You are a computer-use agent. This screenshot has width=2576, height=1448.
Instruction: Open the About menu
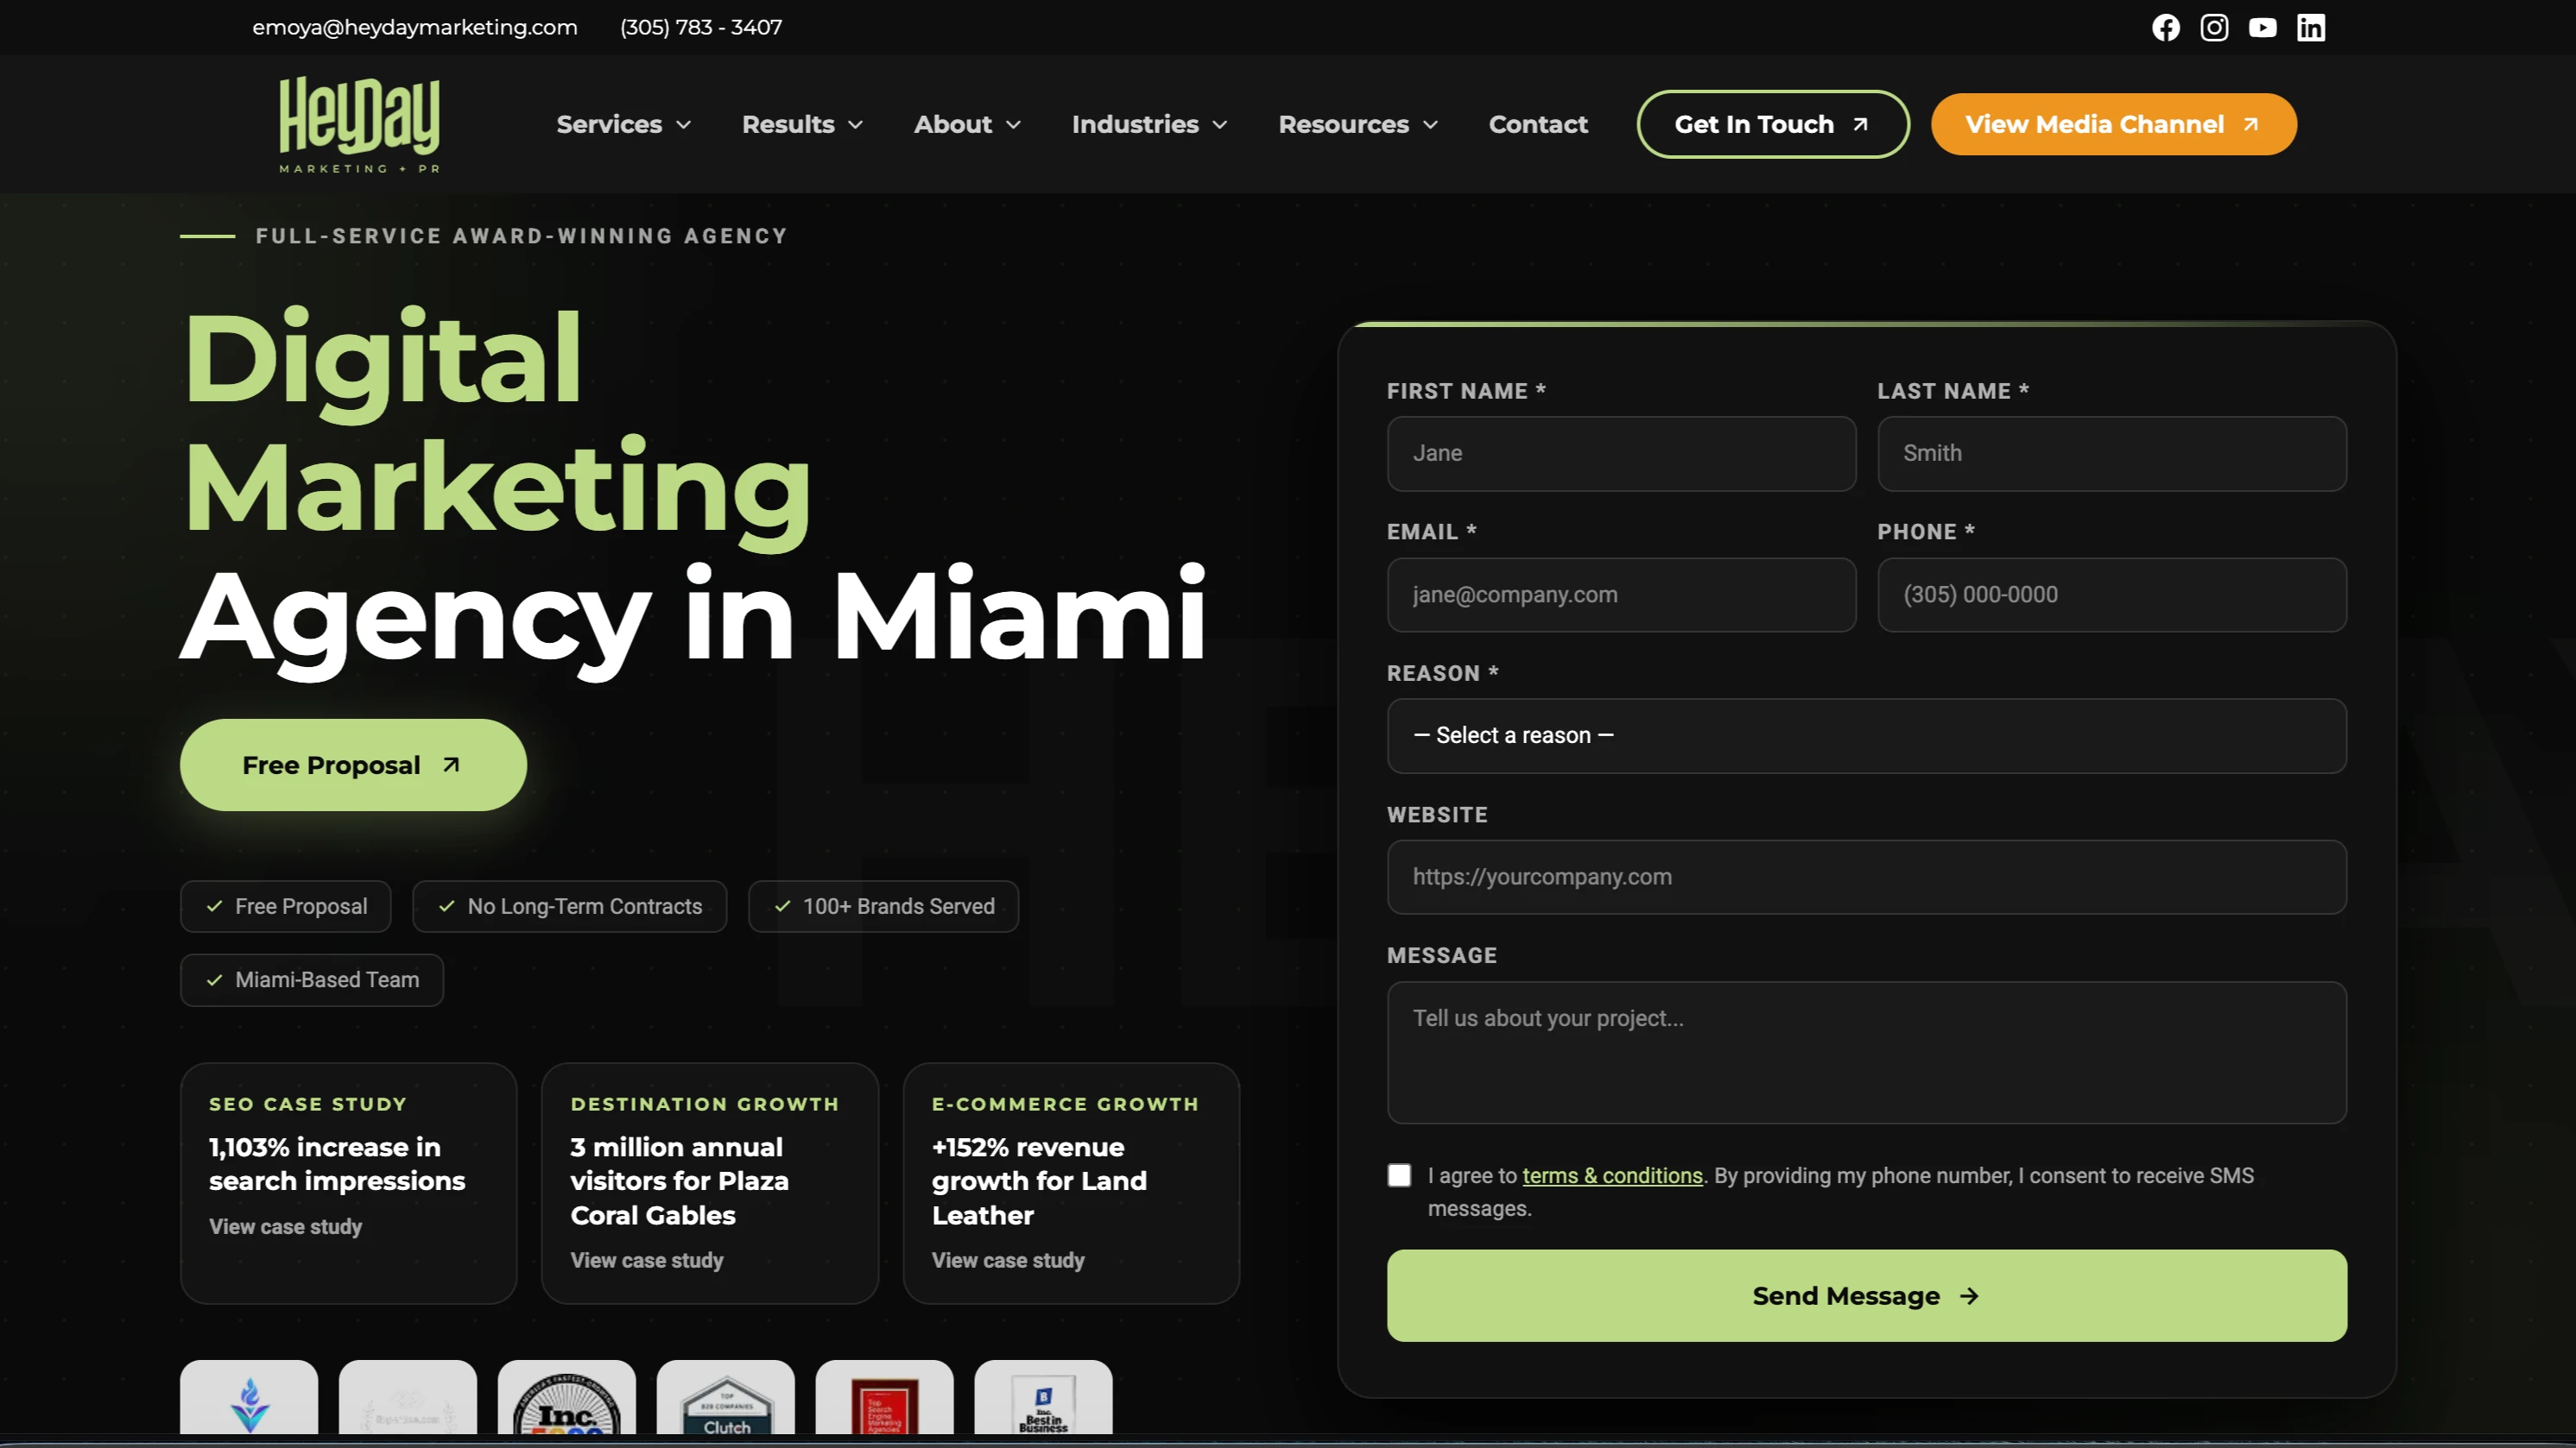(x=967, y=124)
